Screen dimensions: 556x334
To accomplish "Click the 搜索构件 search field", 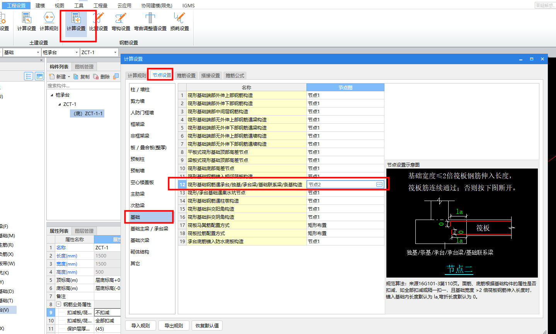I will tap(83, 86).
